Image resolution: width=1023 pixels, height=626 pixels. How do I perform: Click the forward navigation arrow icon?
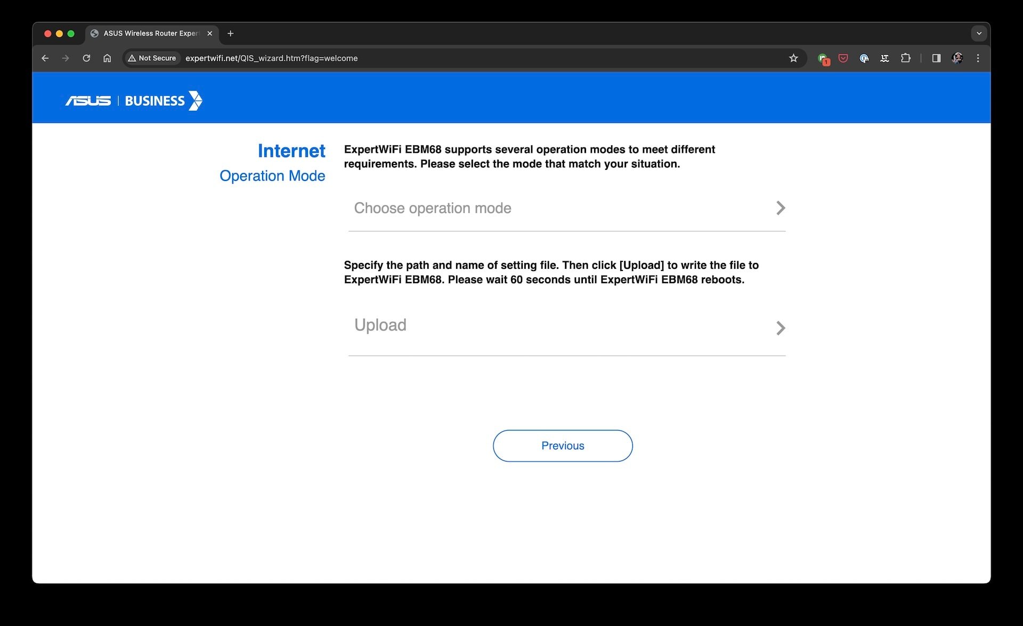coord(64,59)
